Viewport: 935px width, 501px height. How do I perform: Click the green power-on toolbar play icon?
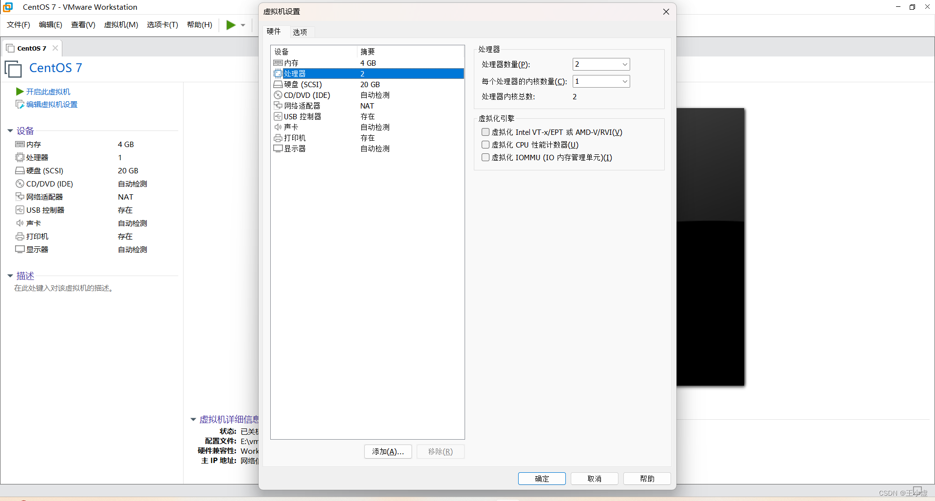point(231,25)
